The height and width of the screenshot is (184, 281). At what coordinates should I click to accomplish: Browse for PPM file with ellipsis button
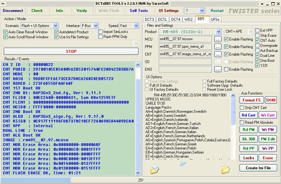click(218, 47)
